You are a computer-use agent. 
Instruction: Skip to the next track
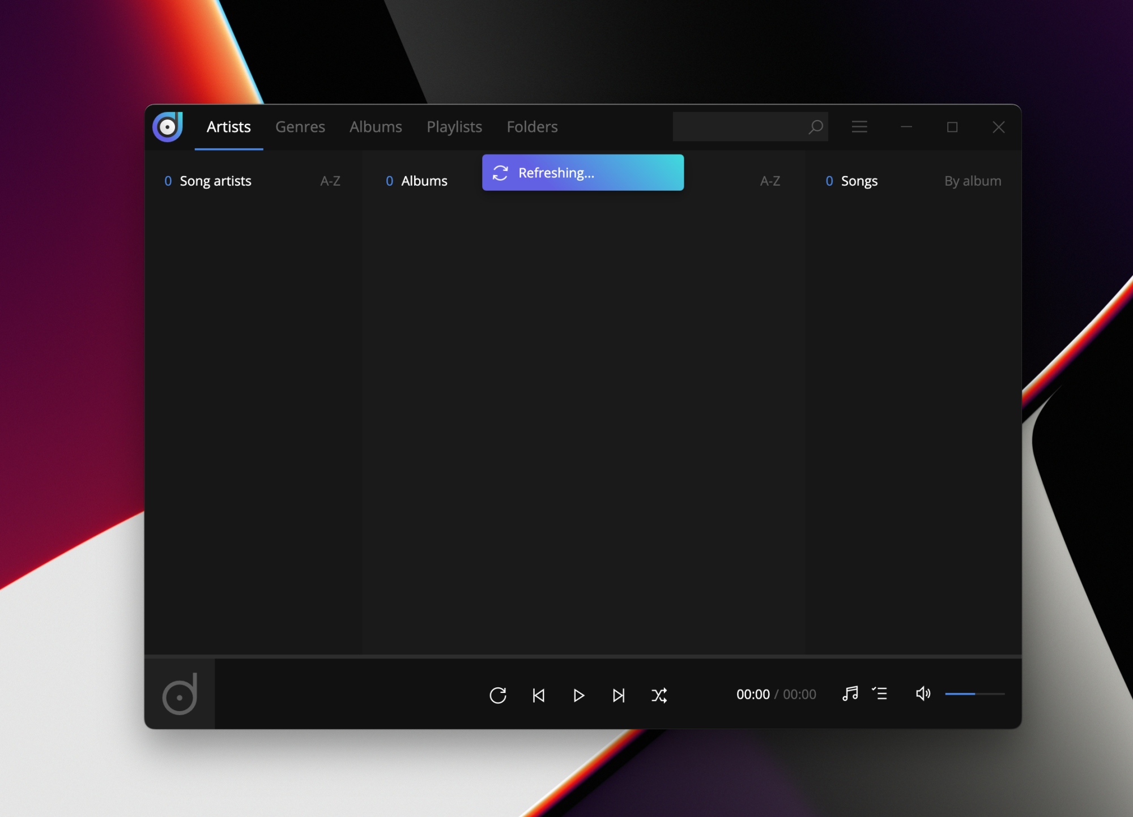619,695
